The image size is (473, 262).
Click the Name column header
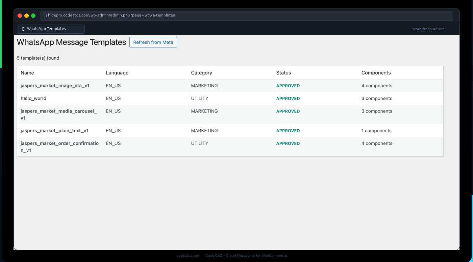pyautogui.click(x=27, y=73)
